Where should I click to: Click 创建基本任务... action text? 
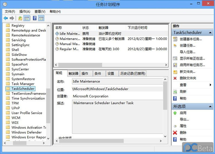click(191, 39)
